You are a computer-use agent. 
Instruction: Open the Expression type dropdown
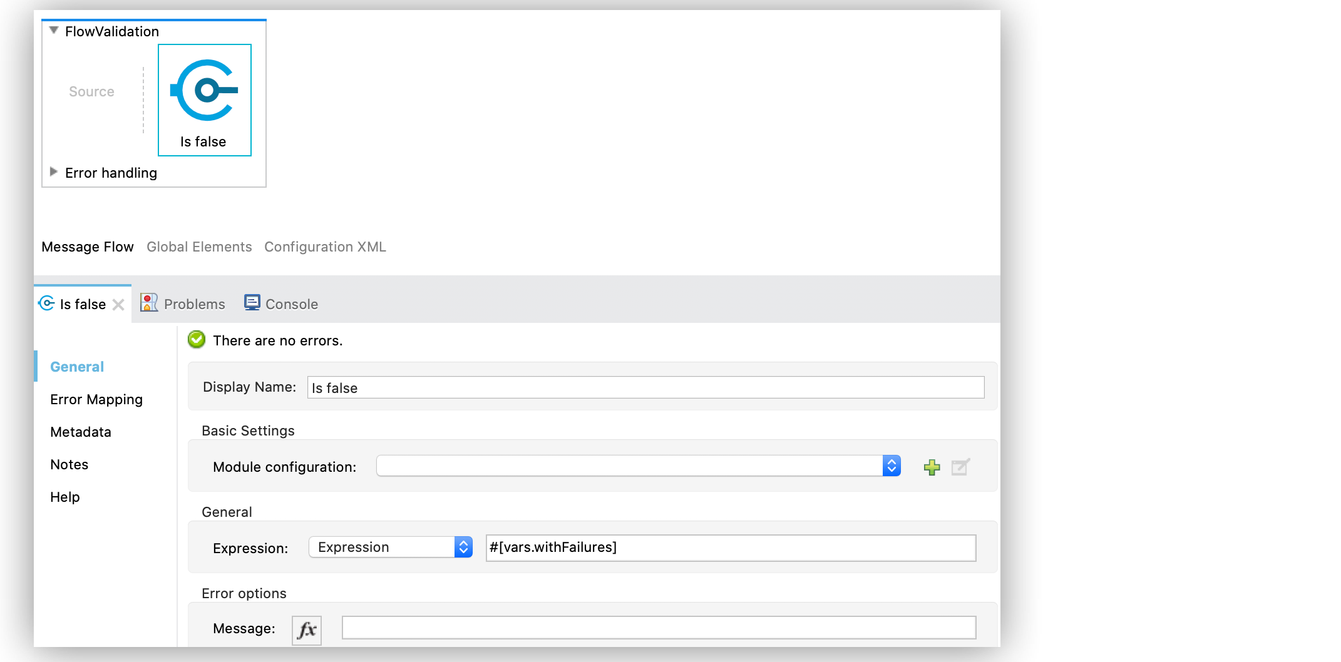coord(463,547)
